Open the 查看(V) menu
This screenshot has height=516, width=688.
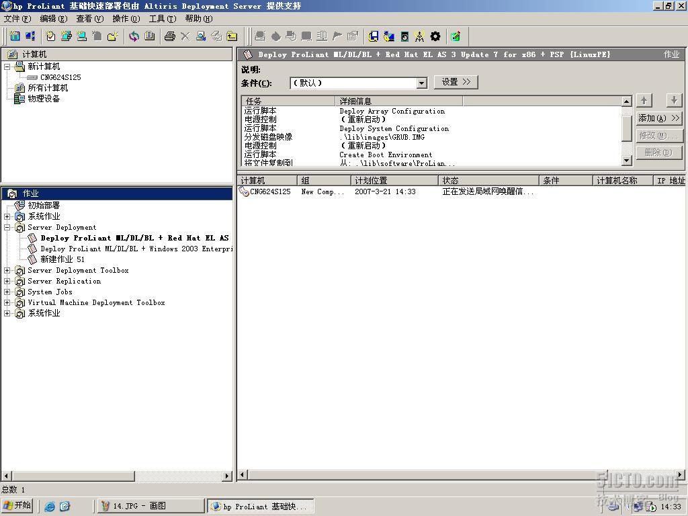90,18
